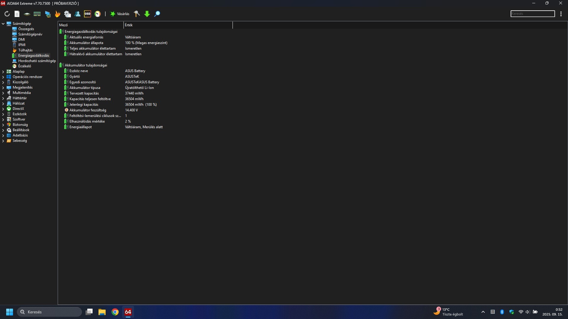Viewport: 568px width, 319px height.
Task: Select Összegzés in the tree
Action: (26, 29)
